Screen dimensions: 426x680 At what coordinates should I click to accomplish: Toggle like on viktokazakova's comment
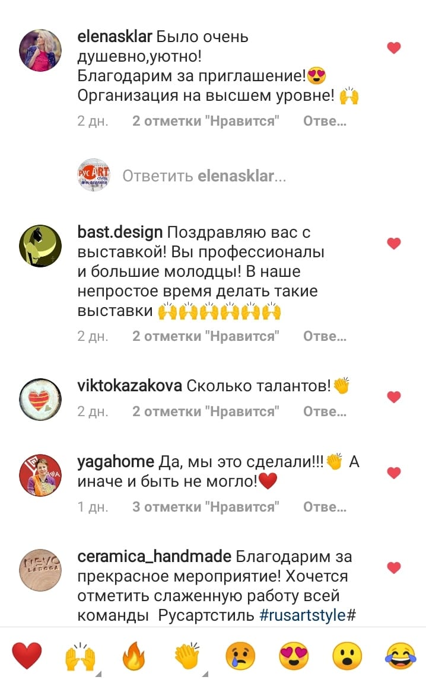point(394,397)
